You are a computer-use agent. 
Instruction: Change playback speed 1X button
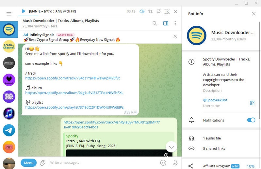tap(167, 11)
